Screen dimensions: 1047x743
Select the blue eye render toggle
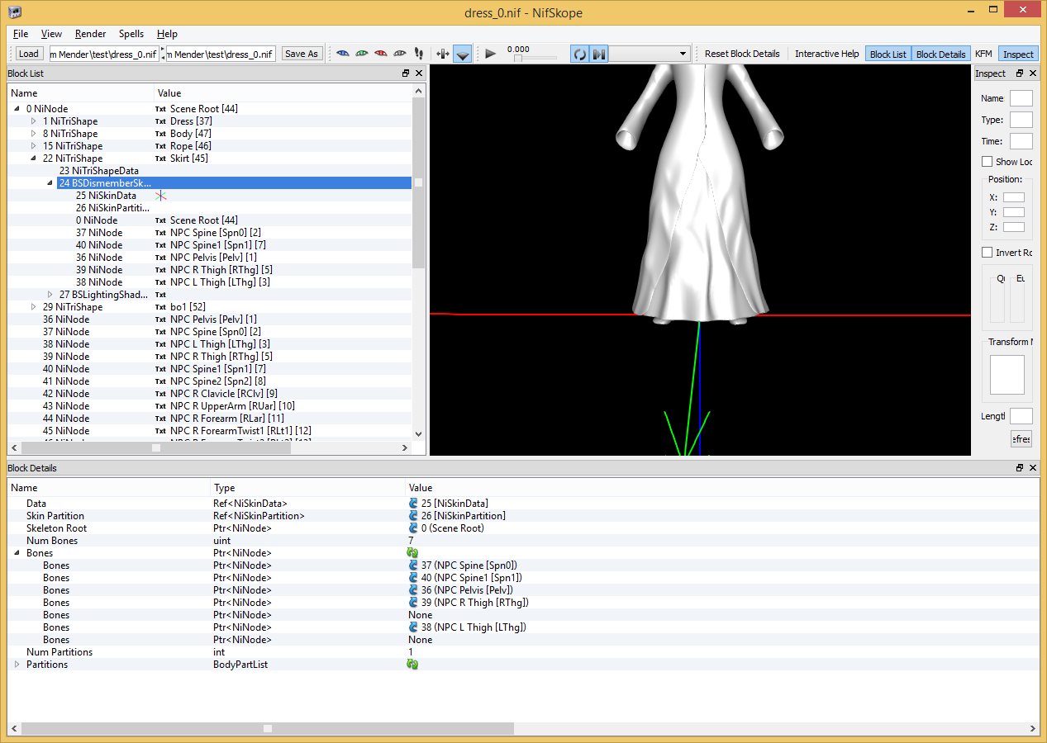coord(342,53)
